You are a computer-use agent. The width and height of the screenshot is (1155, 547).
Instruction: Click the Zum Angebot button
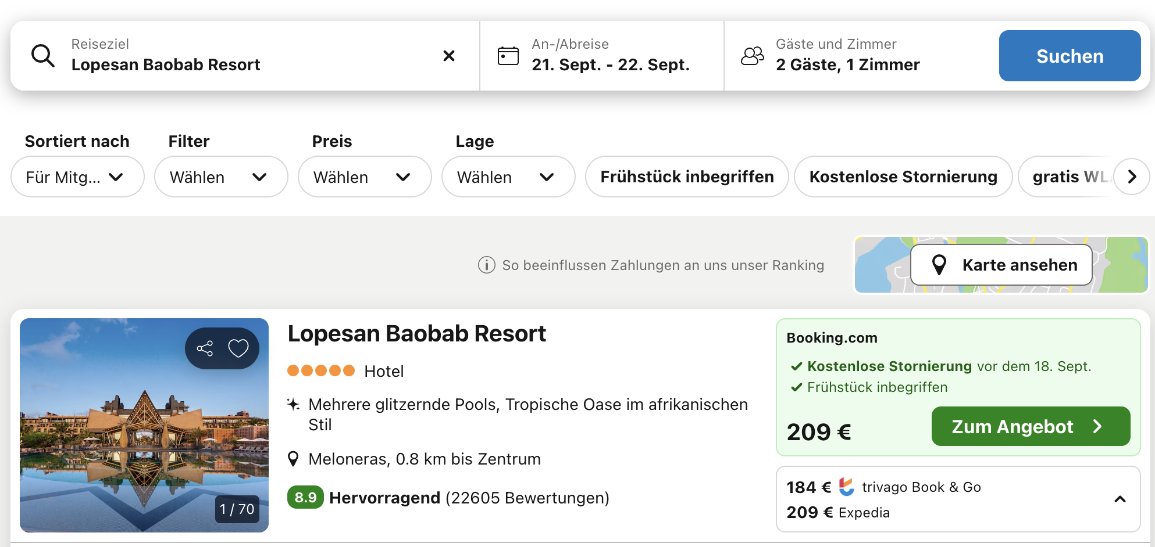click(1031, 426)
